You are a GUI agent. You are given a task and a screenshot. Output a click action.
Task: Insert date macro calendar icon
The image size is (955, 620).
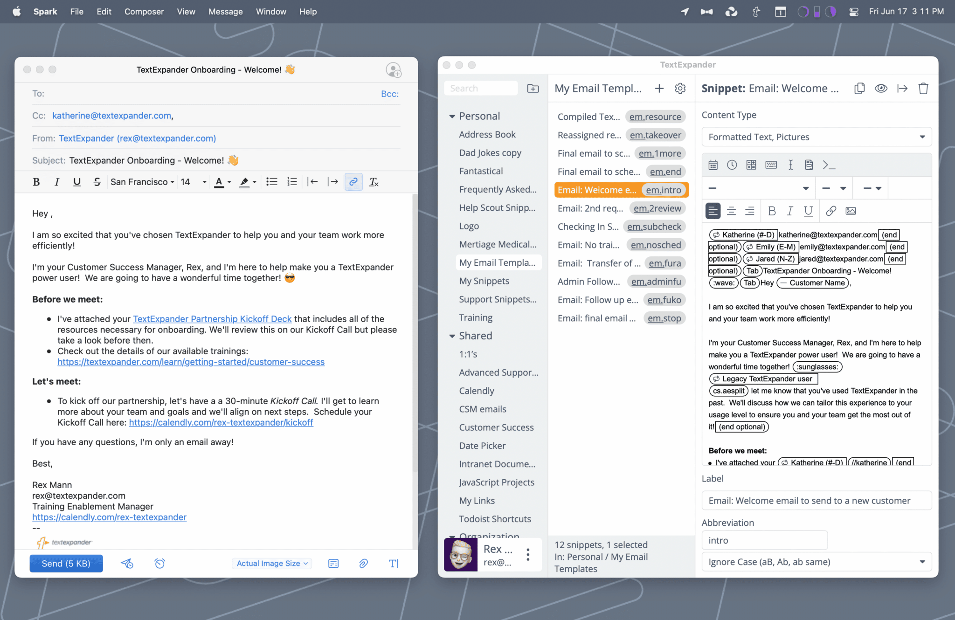(713, 165)
